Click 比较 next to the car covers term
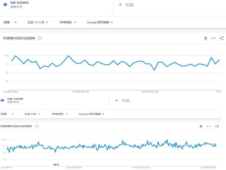 point(127,5)
